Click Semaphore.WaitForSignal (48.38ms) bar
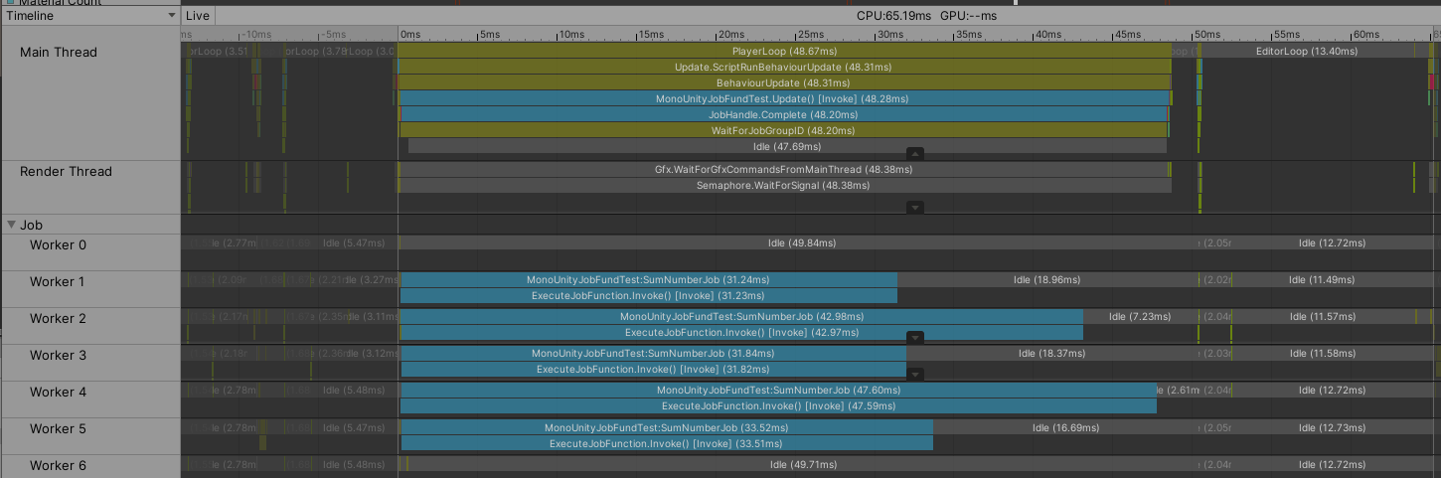 (784, 185)
